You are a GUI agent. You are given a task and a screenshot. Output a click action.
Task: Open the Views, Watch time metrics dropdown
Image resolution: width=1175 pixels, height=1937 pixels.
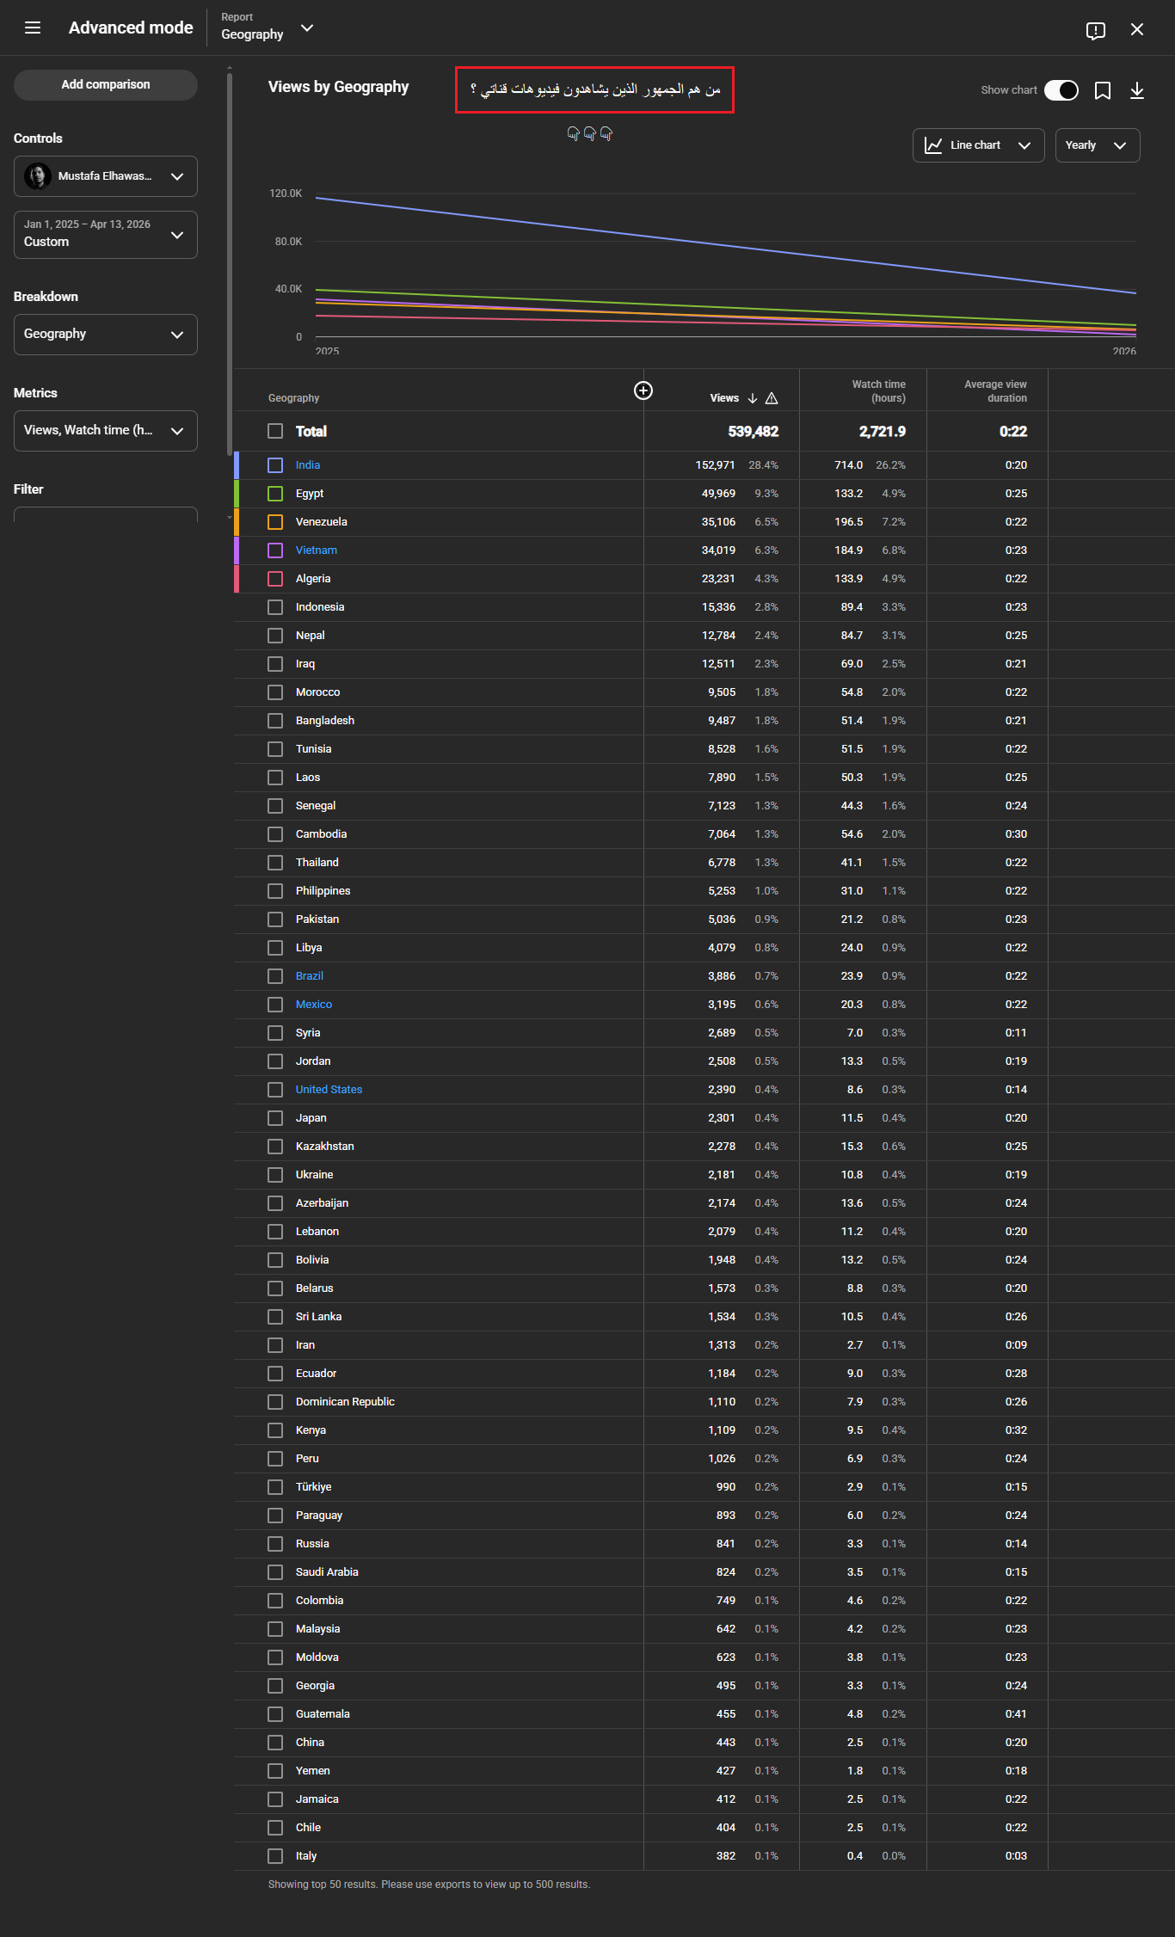[x=105, y=431]
